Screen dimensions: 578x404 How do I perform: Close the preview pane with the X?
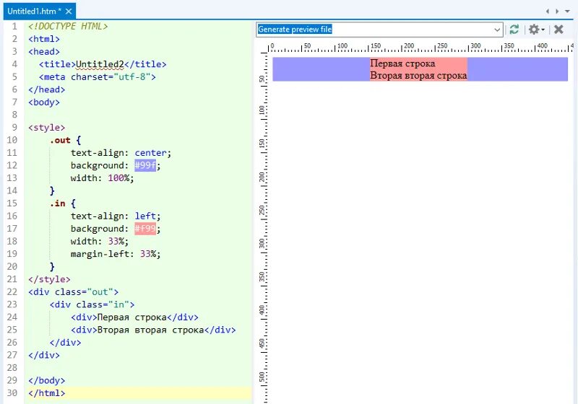tap(558, 29)
